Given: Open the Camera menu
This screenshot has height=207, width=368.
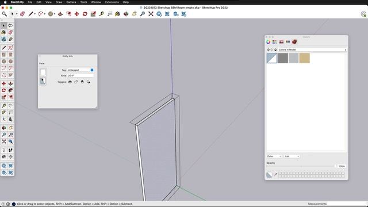Looking at the screenshot, I should click(71, 2).
